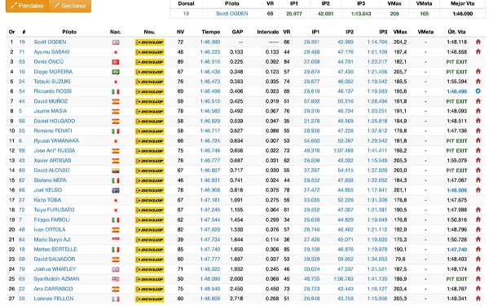Click the house icon in Joel KELSO row
This screenshot has width=489, height=306.
[478, 190]
